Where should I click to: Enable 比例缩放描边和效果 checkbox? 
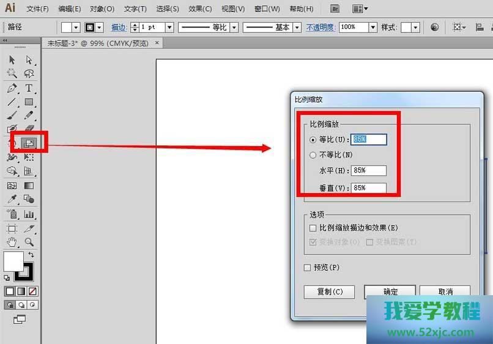(x=313, y=228)
